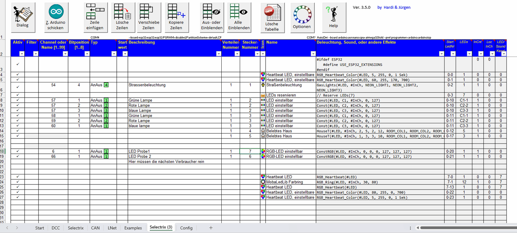The height and width of the screenshot is (233, 517).
Task: Uncheck Aktiv for Strassenbeleuchtung row
Action: click(x=18, y=87)
